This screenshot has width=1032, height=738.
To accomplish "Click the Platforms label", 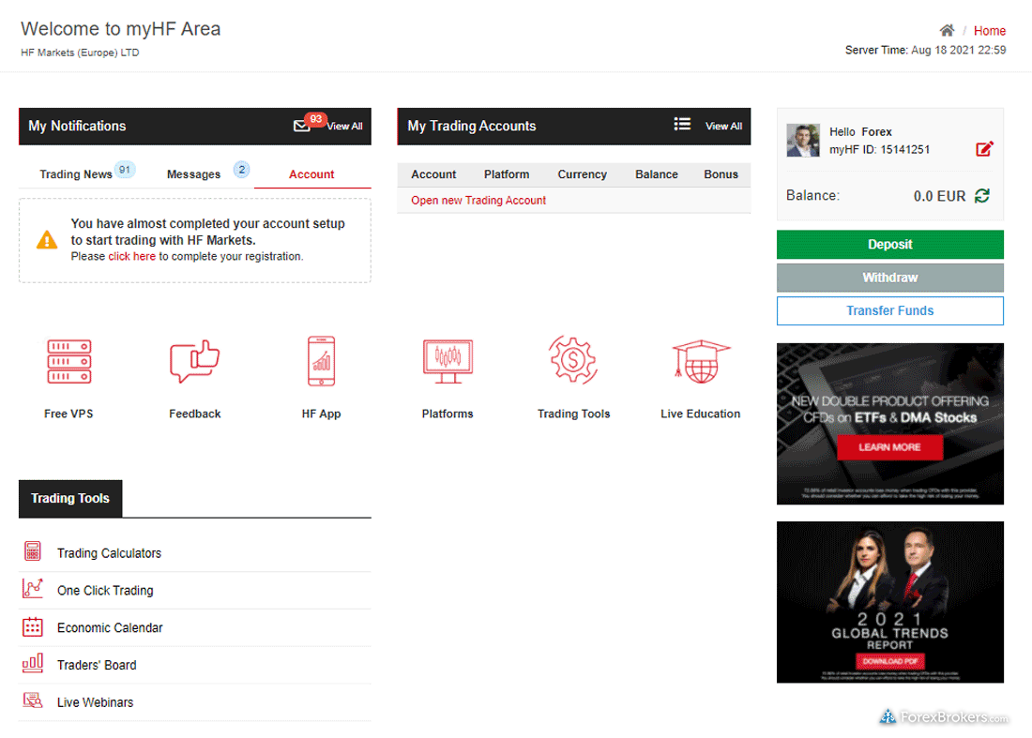I will tap(448, 414).
